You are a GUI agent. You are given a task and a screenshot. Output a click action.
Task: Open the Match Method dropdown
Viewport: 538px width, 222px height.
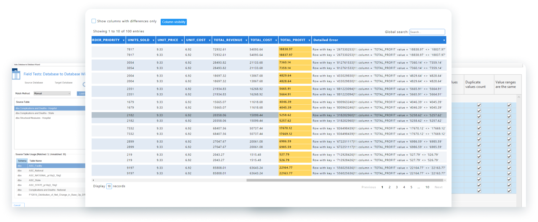pyautogui.click(x=52, y=94)
